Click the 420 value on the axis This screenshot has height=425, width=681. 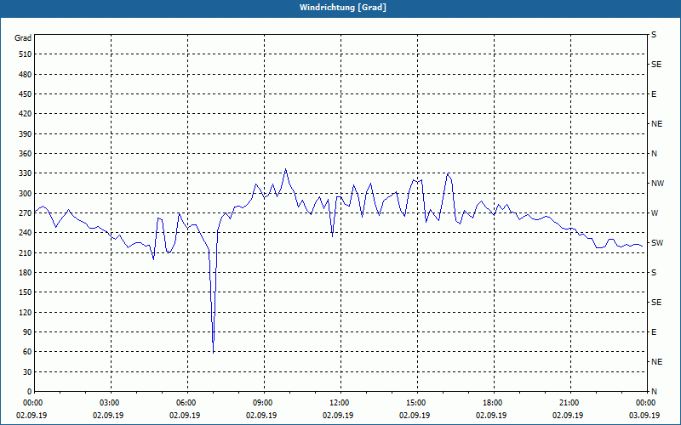click(x=26, y=114)
